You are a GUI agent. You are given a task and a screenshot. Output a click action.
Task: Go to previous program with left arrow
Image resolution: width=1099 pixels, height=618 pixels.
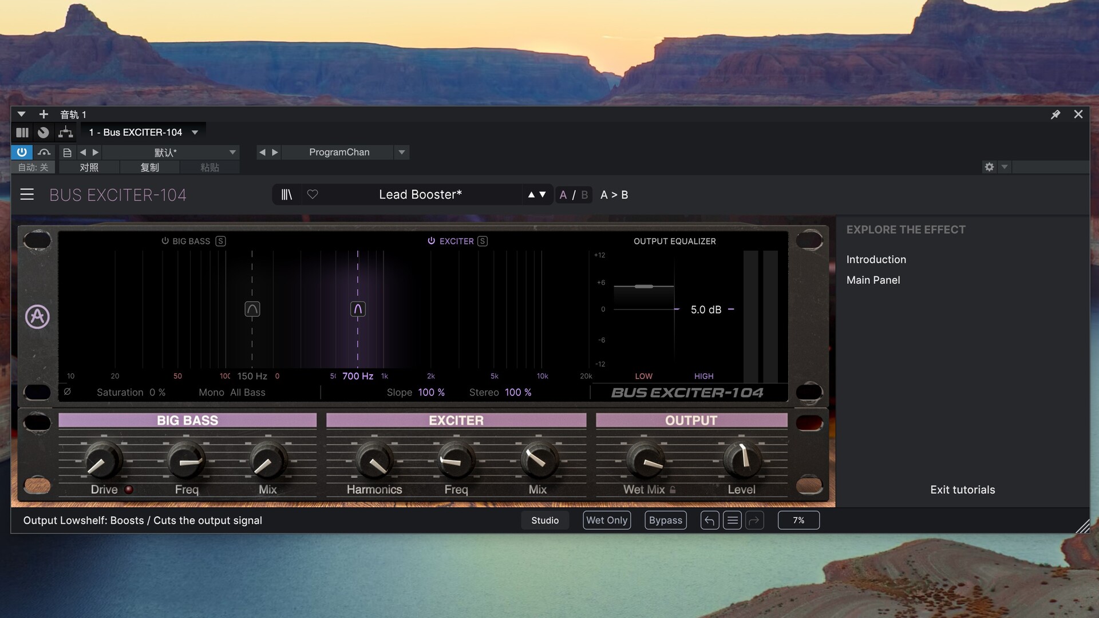pyautogui.click(x=262, y=152)
